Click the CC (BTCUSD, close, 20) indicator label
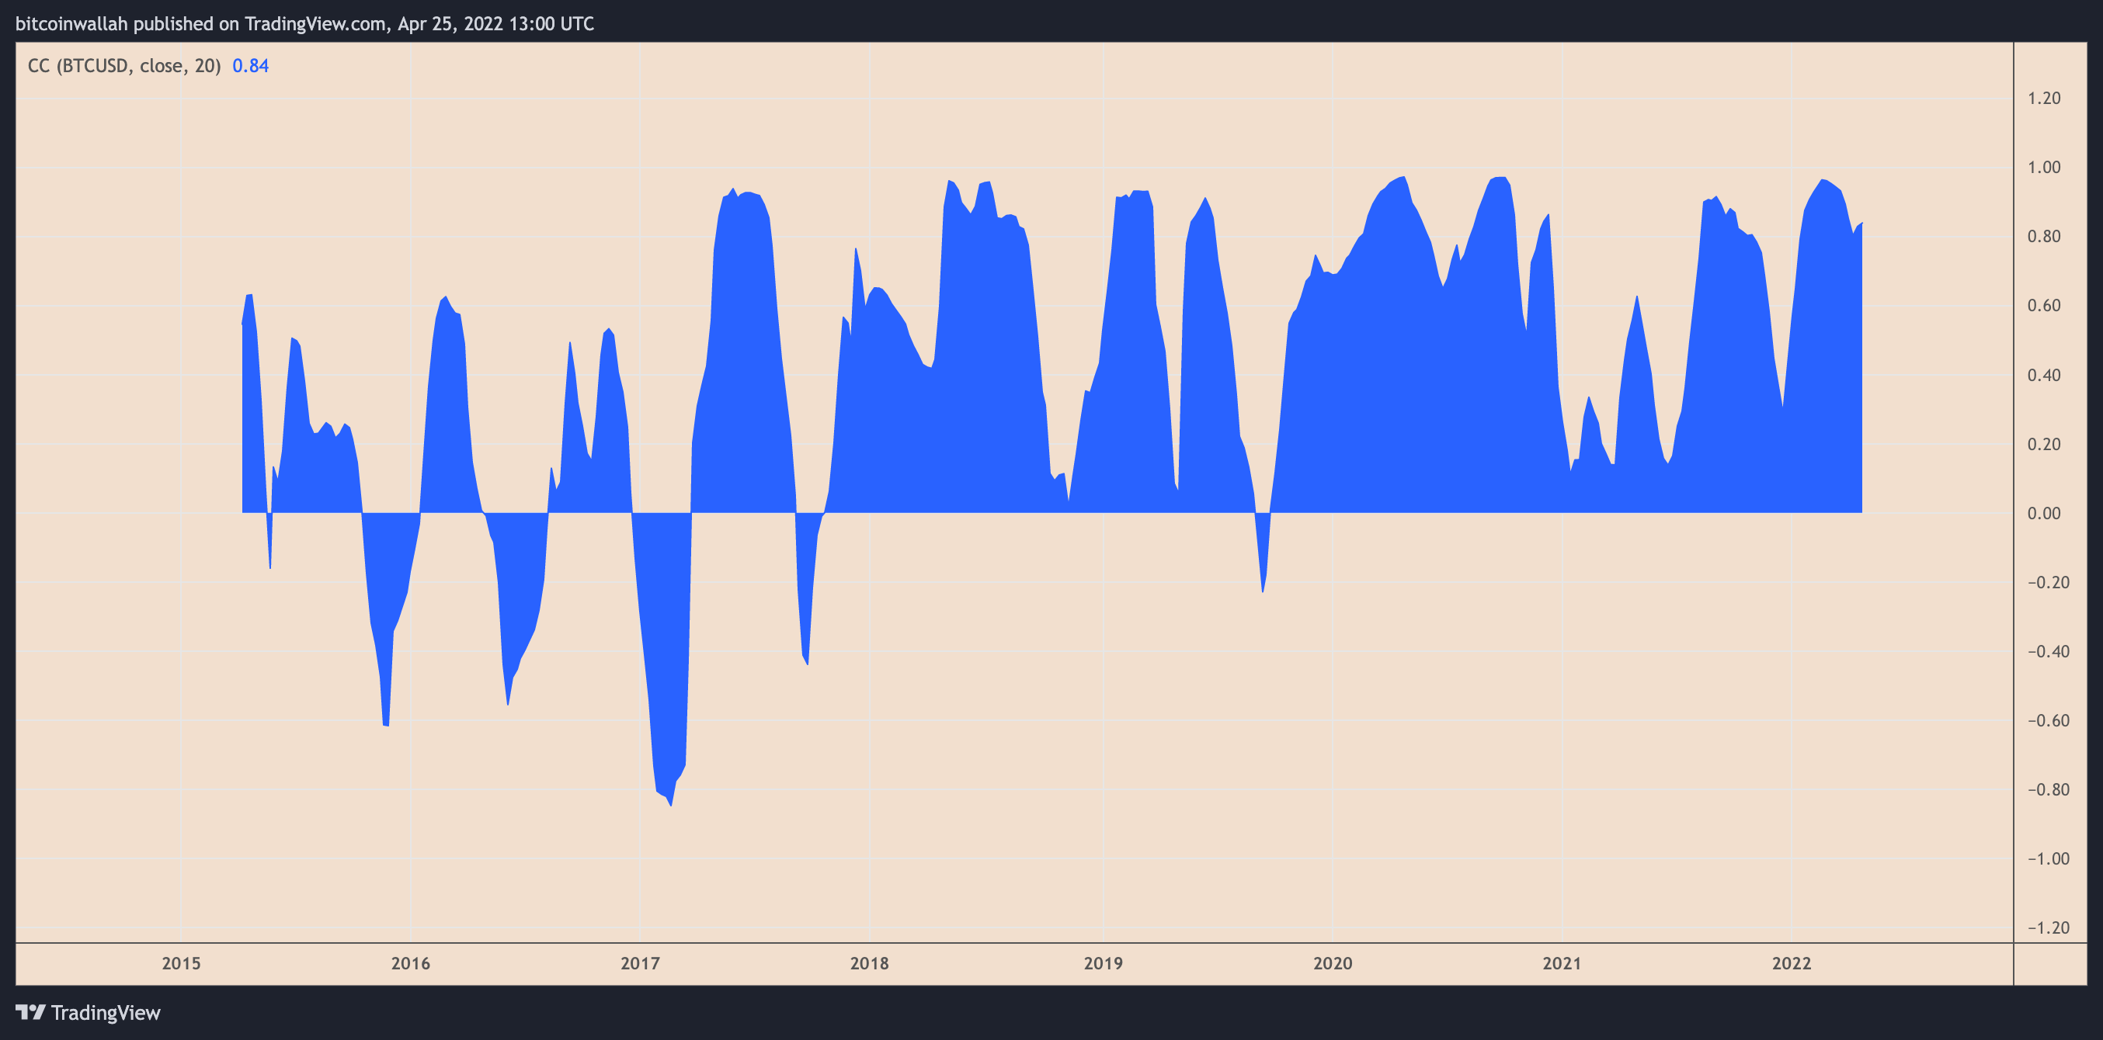 (124, 66)
